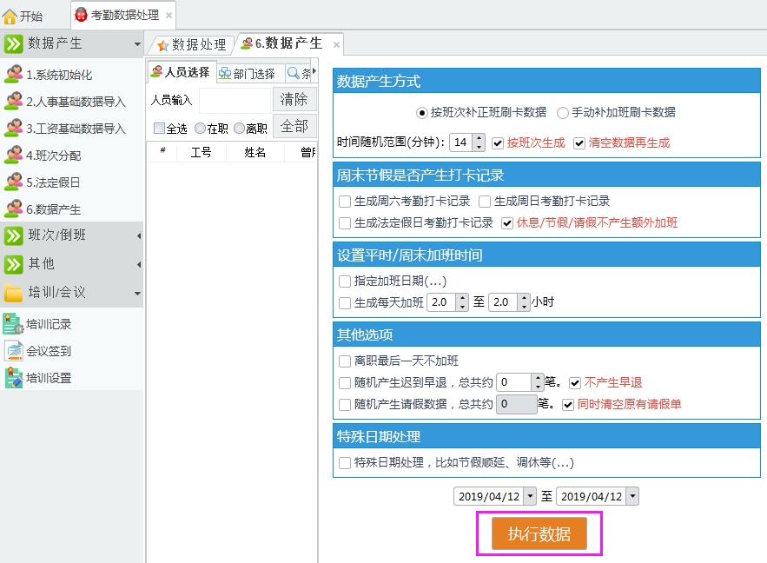767x563 pixels.
Task: Increase the 时间随机范围 minutes stepper
Action: tap(479, 138)
